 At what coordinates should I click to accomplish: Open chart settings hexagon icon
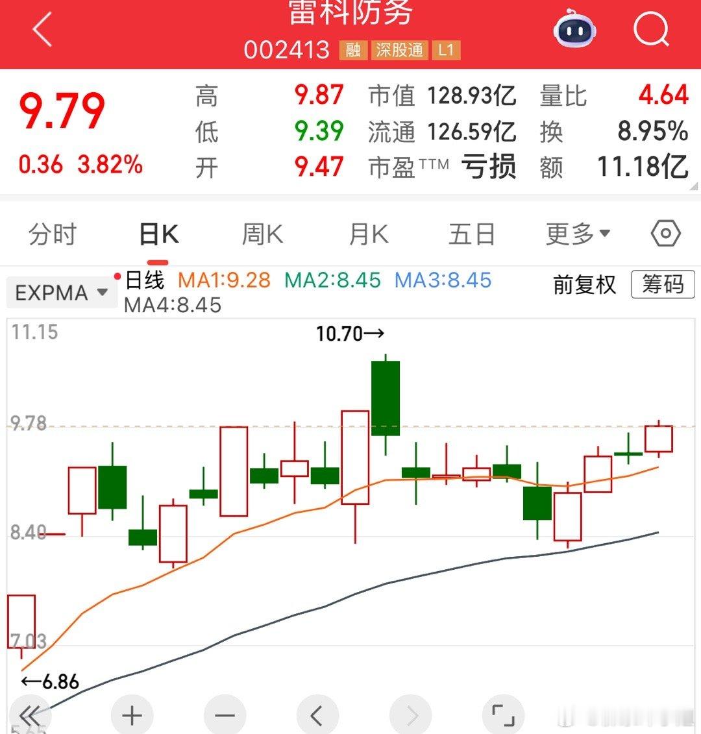pos(665,234)
